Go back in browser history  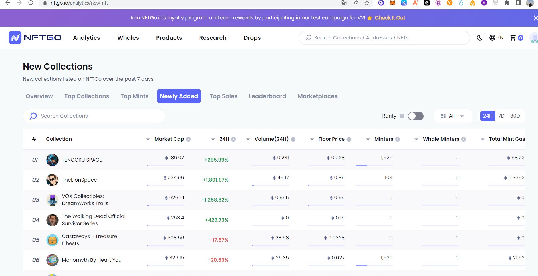[8, 3]
